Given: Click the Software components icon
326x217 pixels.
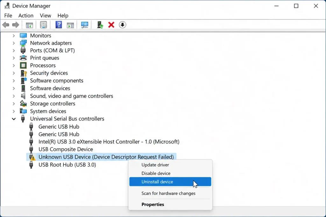Looking at the screenshot, I should [24, 80].
